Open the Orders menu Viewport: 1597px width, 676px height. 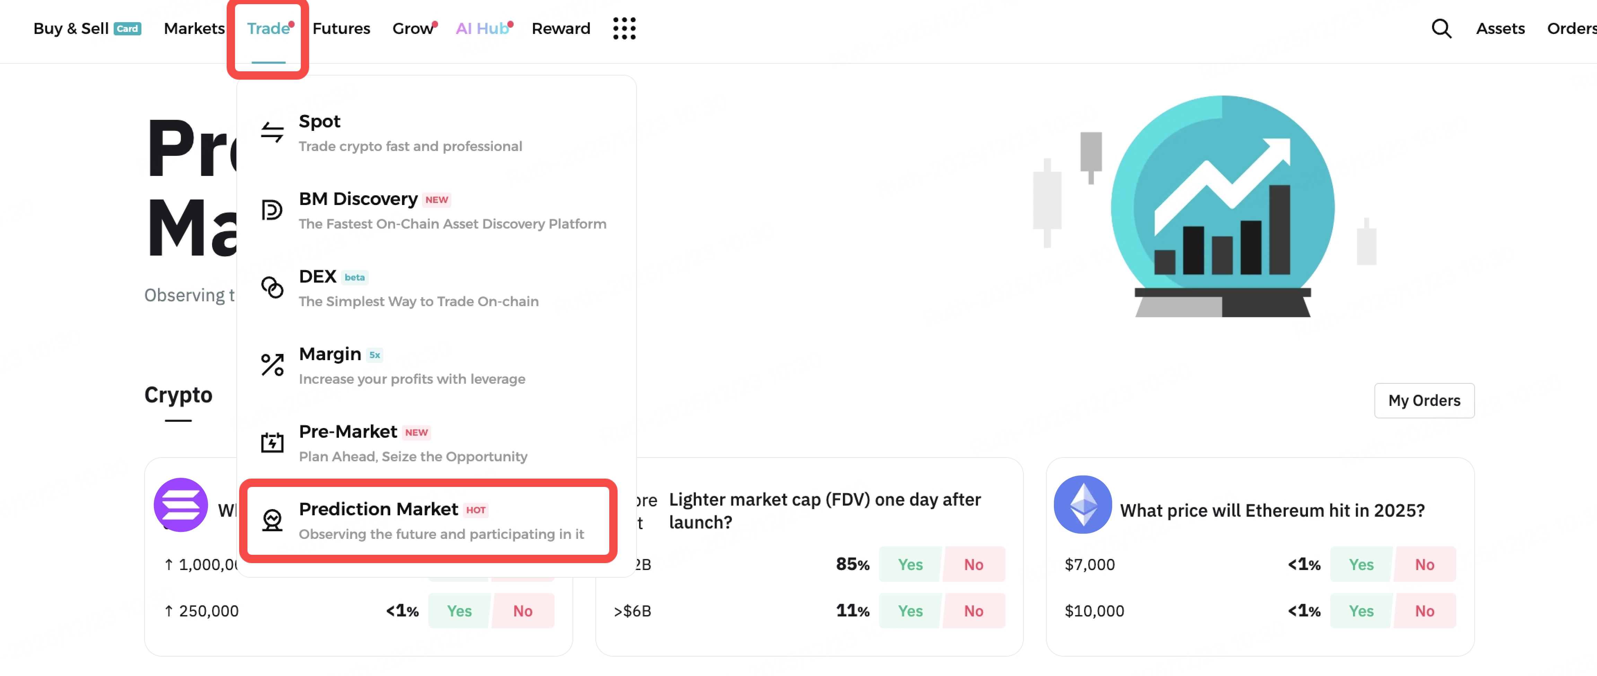coord(1572,28)
